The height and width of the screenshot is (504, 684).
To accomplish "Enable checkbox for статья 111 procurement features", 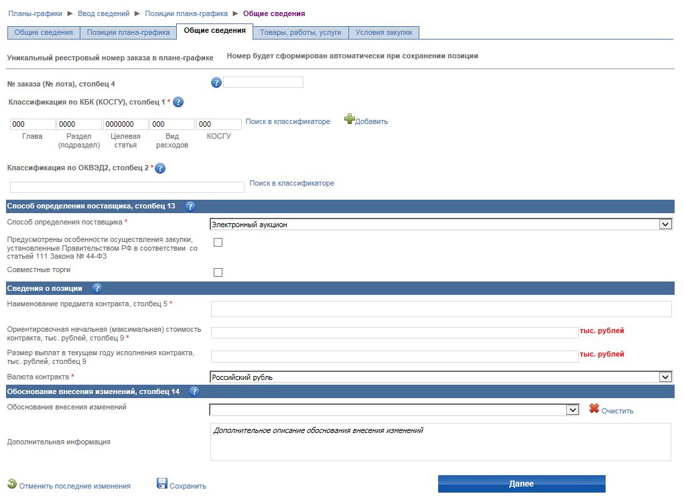I will tap(218, 243).
